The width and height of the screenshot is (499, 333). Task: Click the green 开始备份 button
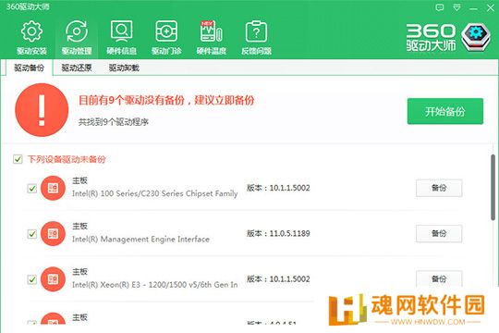[x=445, y=111]
